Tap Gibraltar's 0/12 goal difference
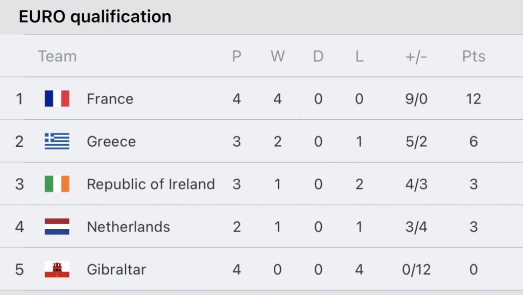Image resolution: width=523 pixels, height=295 pixels. (x=416, y=270)
